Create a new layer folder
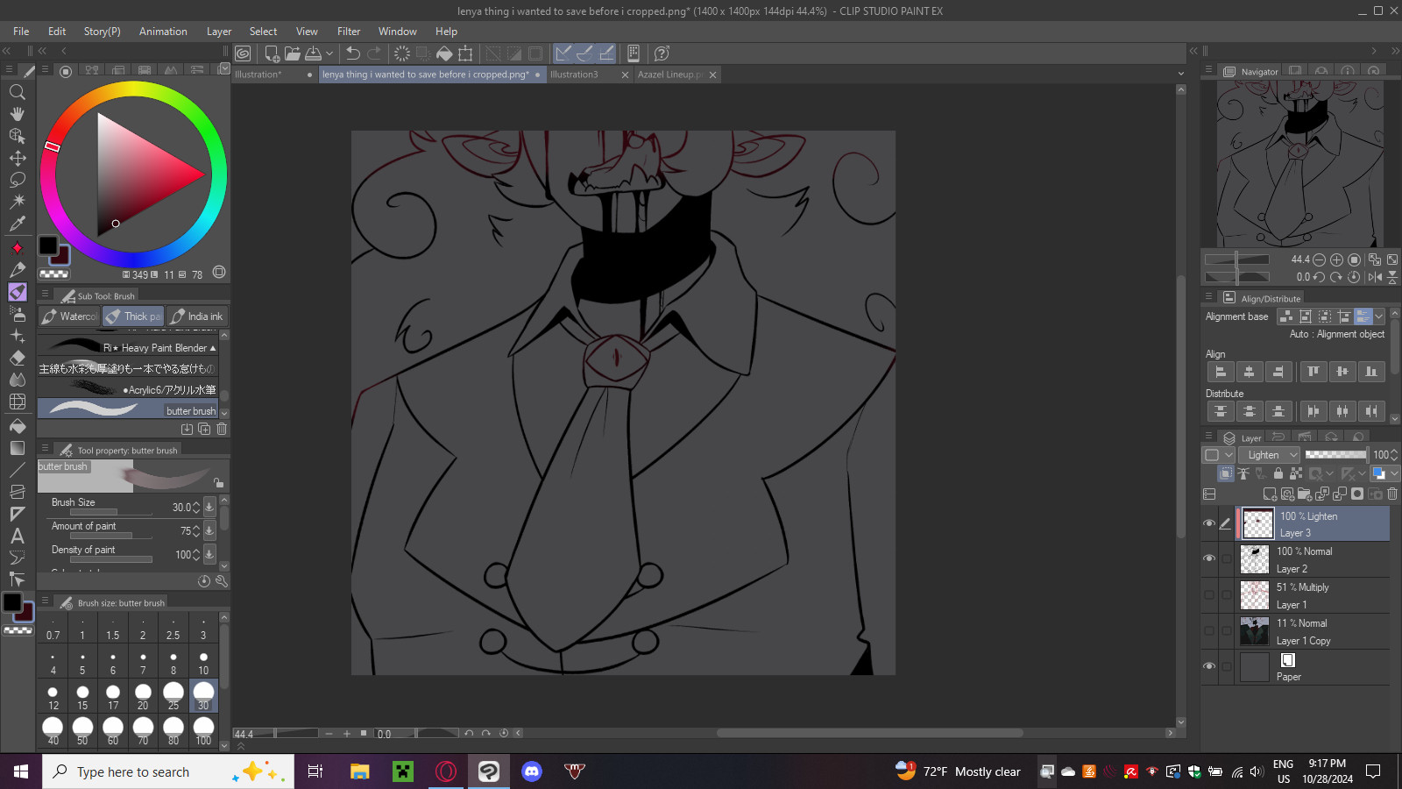 1305,494
